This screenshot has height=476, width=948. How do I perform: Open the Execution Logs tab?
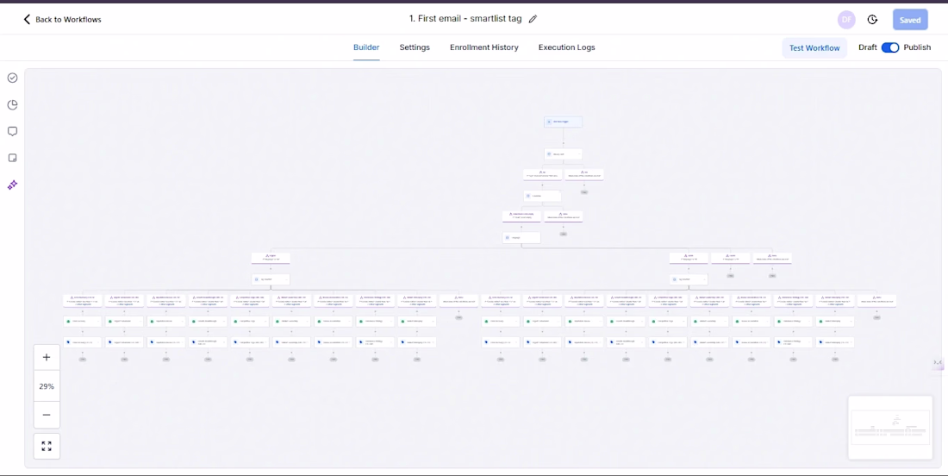click(566, 47)
